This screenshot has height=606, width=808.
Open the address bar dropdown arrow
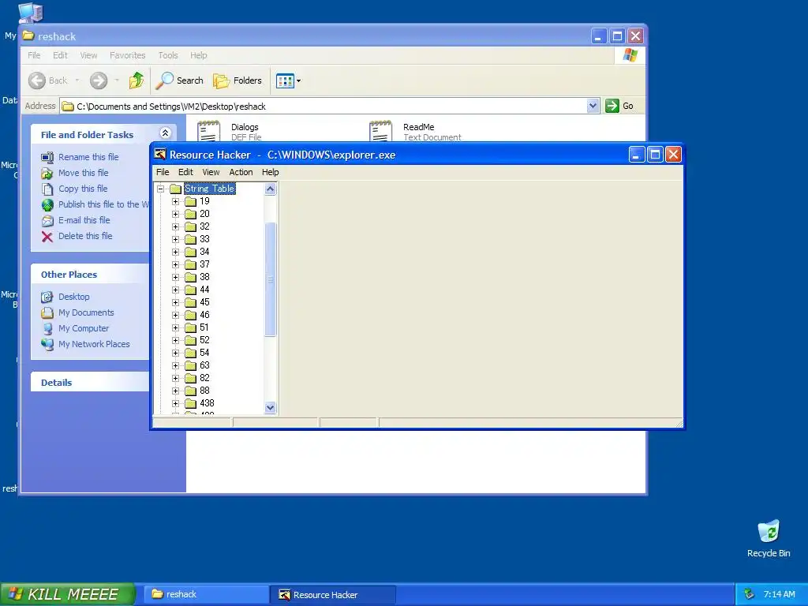[593, 107]
